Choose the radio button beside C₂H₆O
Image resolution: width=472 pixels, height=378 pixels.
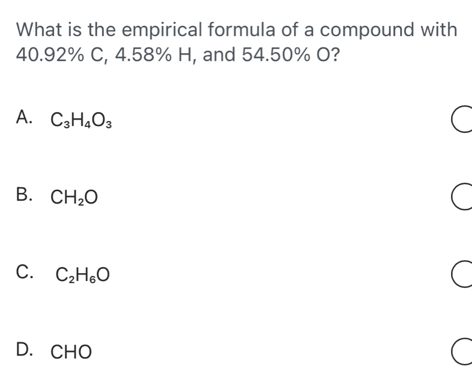pyautogui.click(x=460, y=275)
